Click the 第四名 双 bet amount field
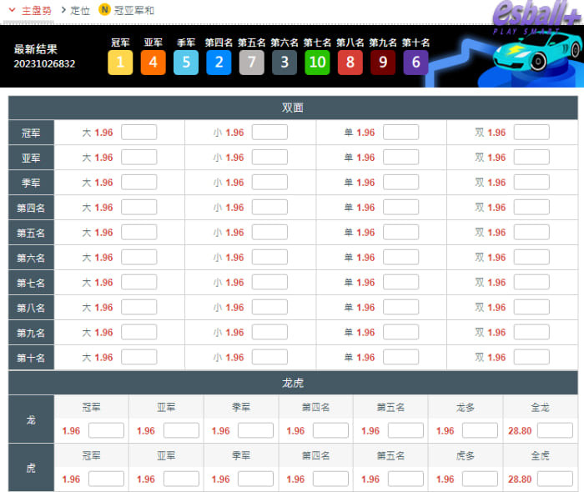This screenshot has width=584, height=492. point(531,208)
